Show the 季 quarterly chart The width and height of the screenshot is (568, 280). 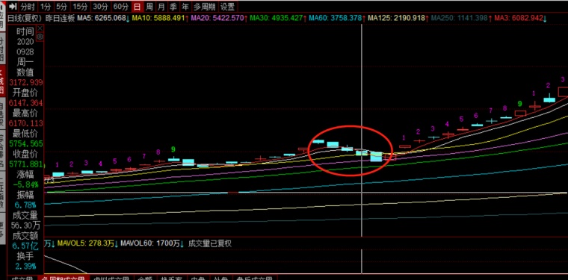point(173,7)
